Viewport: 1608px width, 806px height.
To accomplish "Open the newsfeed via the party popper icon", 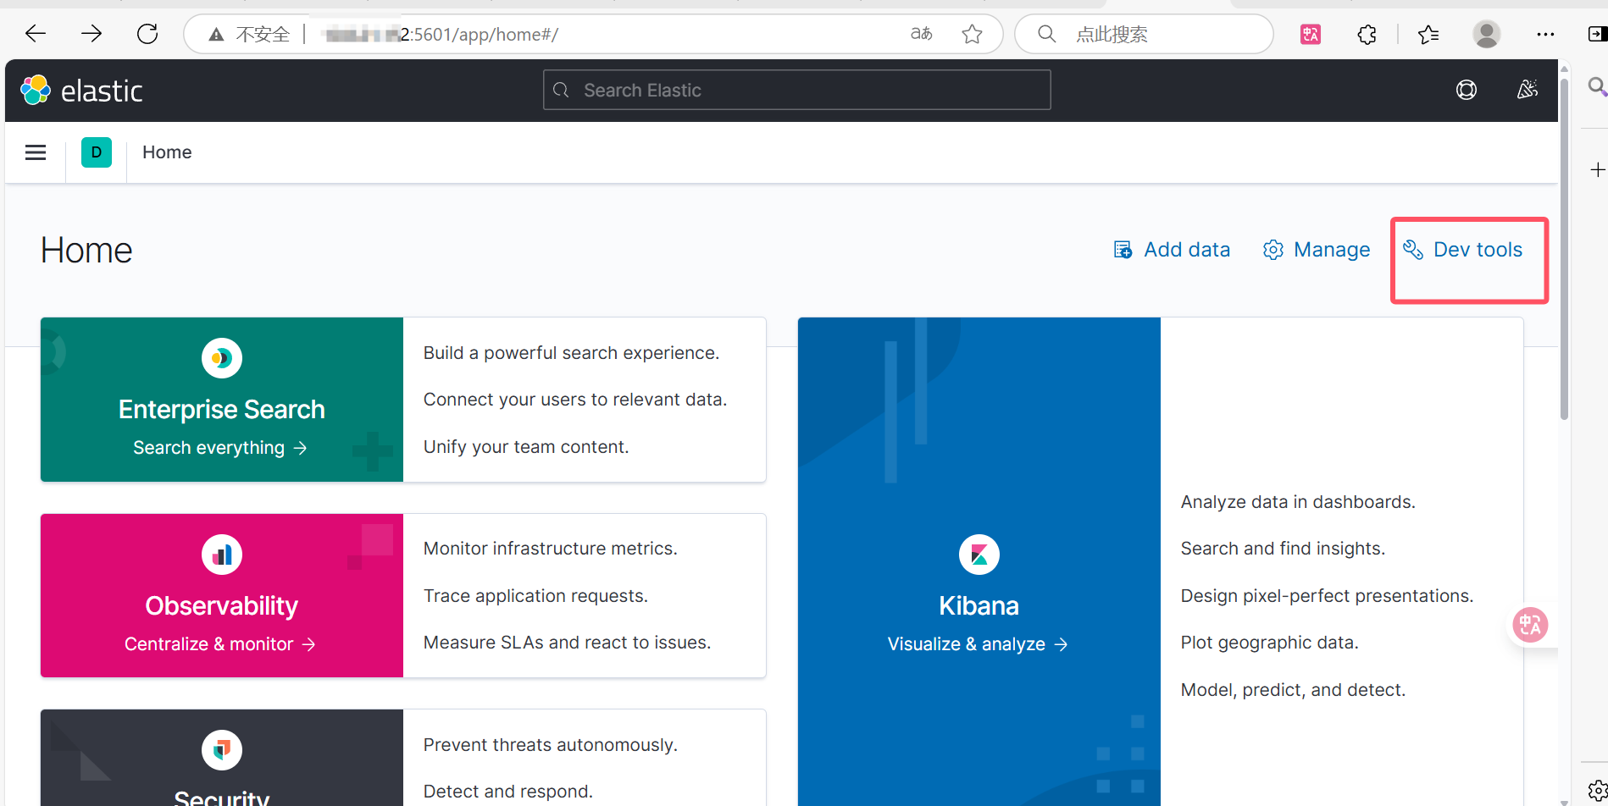I will [1528, 89].
